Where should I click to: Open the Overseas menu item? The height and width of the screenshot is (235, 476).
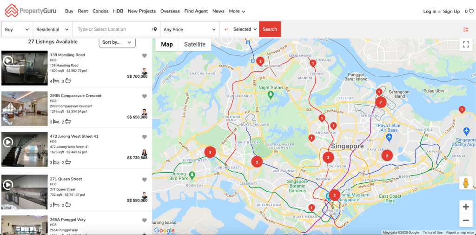point(170,11)
